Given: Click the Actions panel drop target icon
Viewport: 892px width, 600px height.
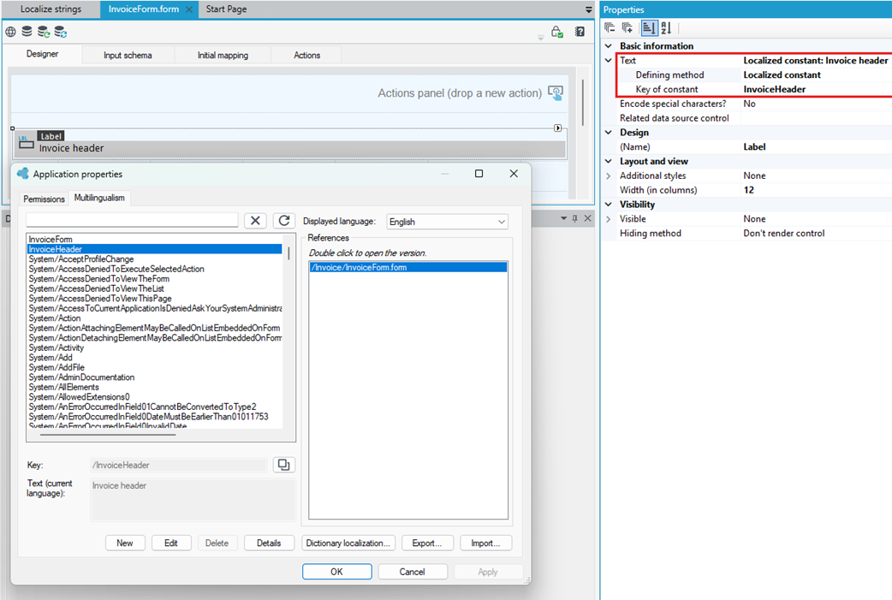Looking at the screenshot, I should [556, 92].
